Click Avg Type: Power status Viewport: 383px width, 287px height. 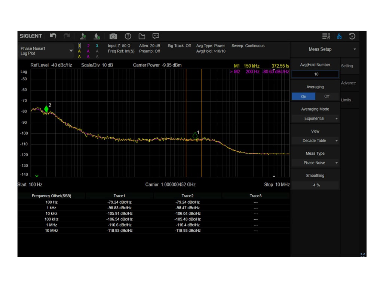click(x=211, y=46)
